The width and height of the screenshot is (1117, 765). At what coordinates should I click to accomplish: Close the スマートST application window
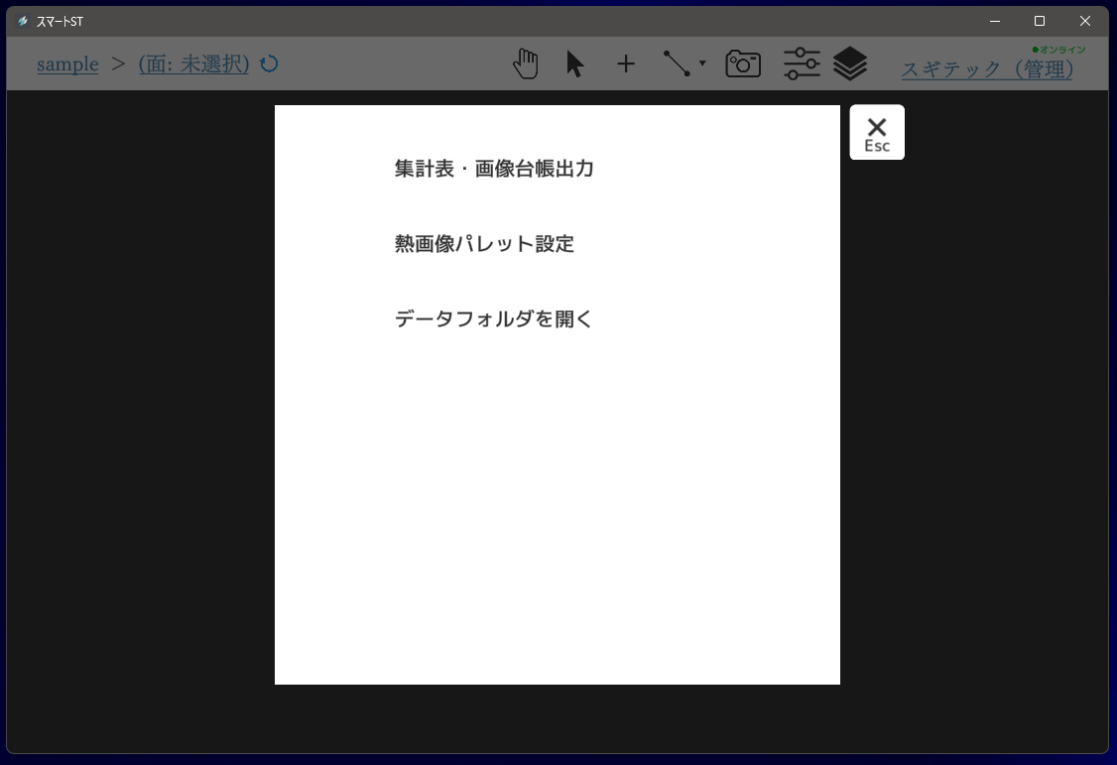(1085, 21)
